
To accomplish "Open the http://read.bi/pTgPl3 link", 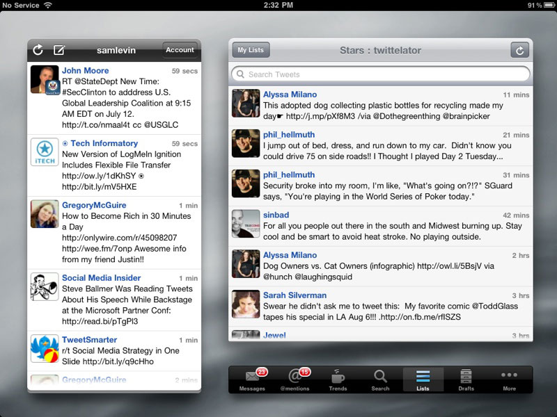I will pos(100,321).
